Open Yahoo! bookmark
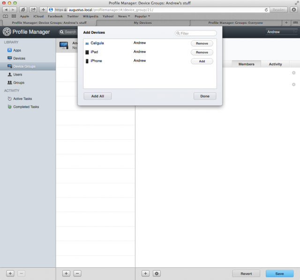The width and height of the screenshot is (300, 280). click(108, 16)
